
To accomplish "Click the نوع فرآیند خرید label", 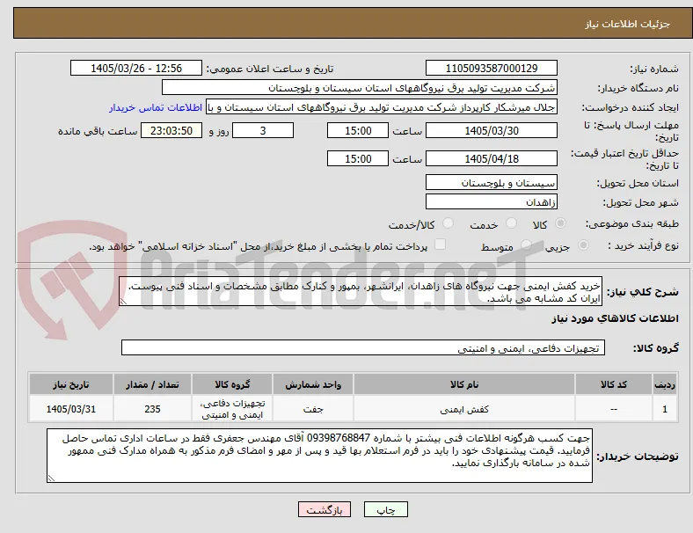I will 643,245.
